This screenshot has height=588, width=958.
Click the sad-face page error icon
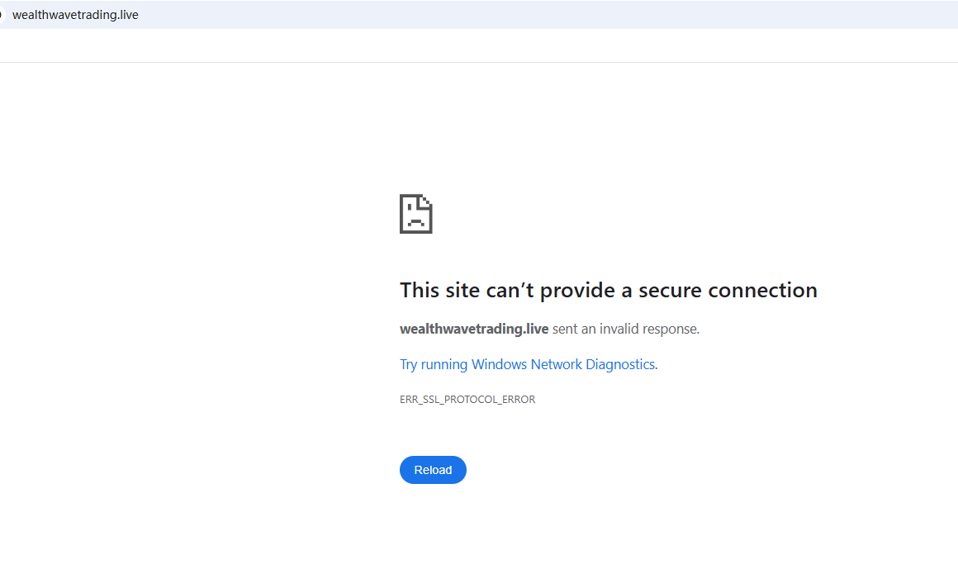point(415,214)
